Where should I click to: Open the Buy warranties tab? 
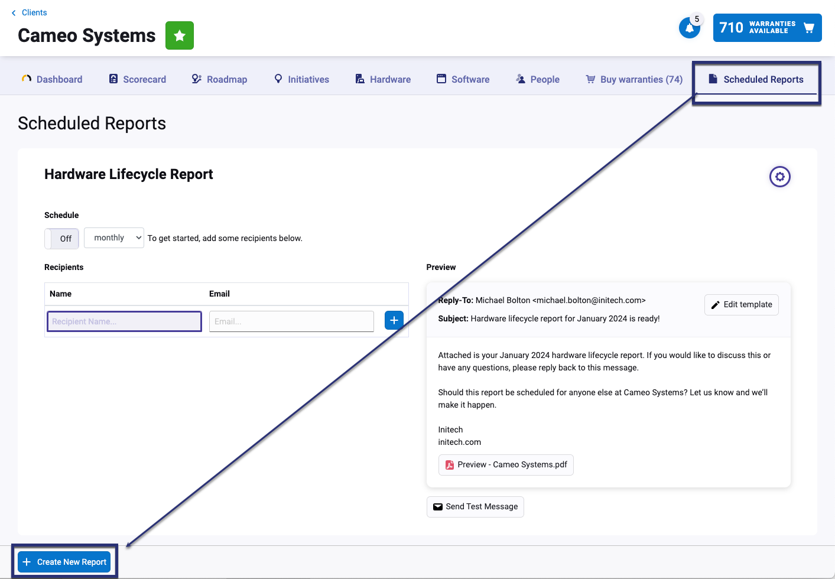(x=633, y=79)
